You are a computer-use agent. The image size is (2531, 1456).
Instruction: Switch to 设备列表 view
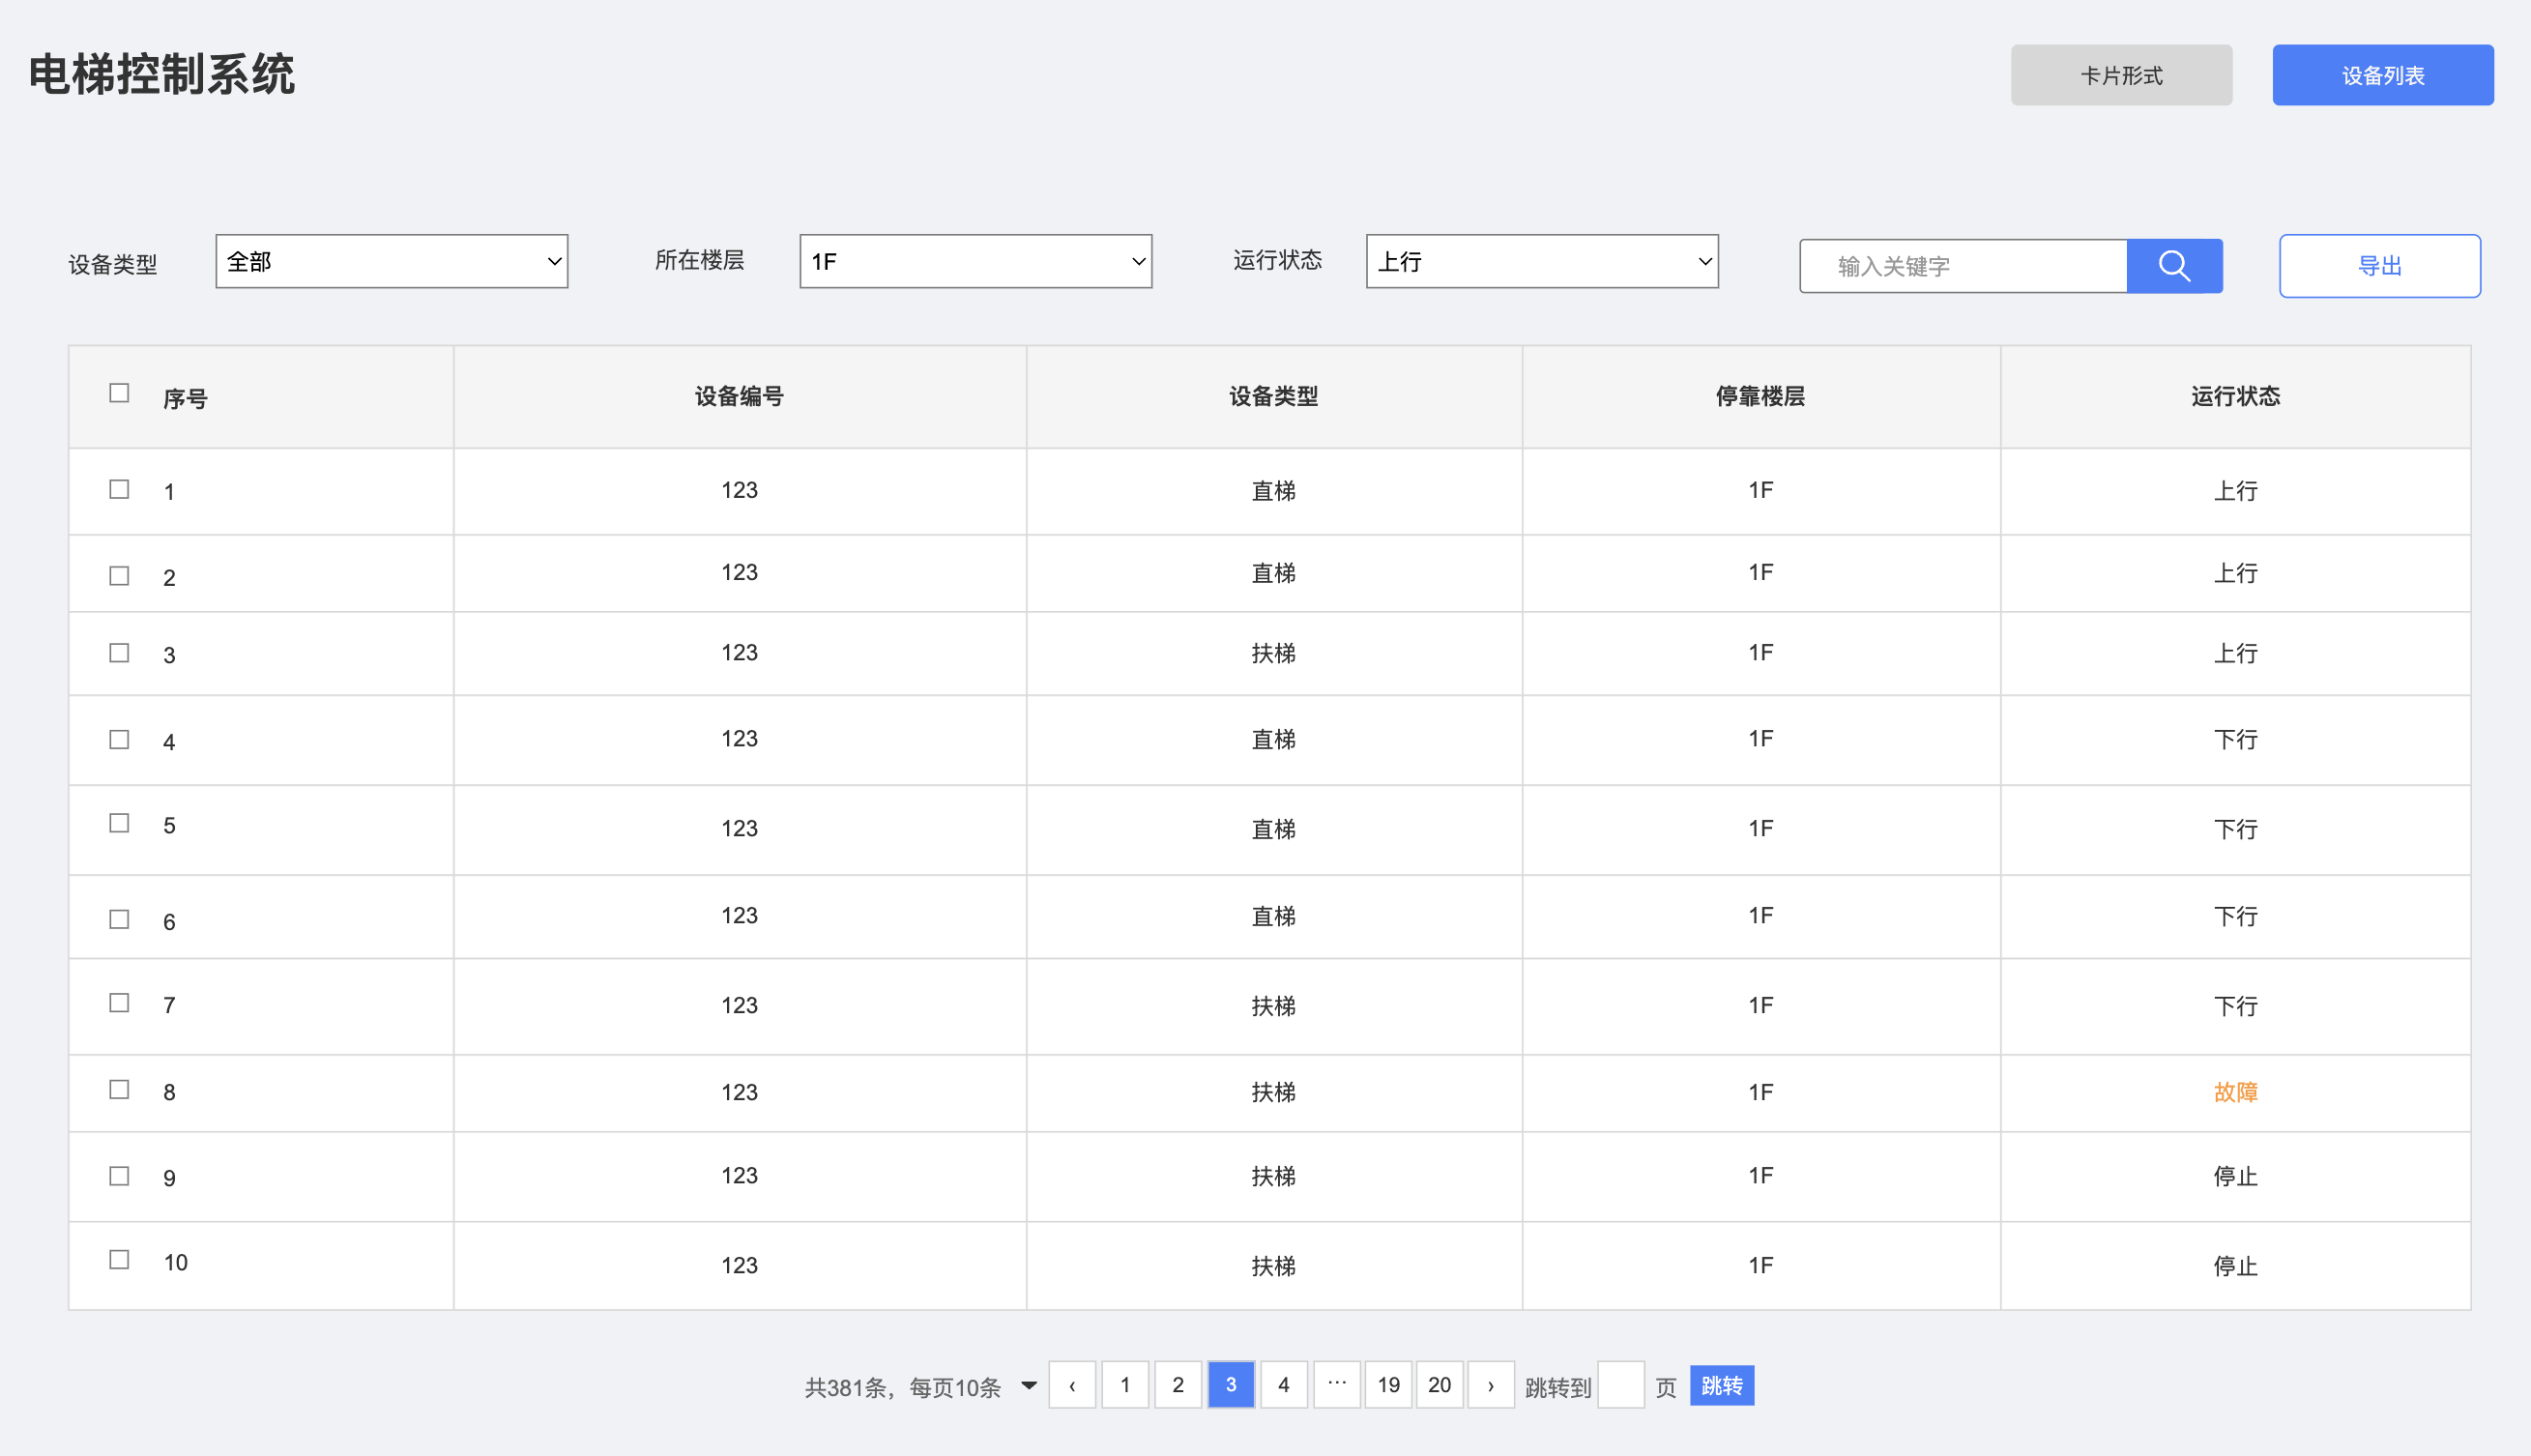point(2382,75)
